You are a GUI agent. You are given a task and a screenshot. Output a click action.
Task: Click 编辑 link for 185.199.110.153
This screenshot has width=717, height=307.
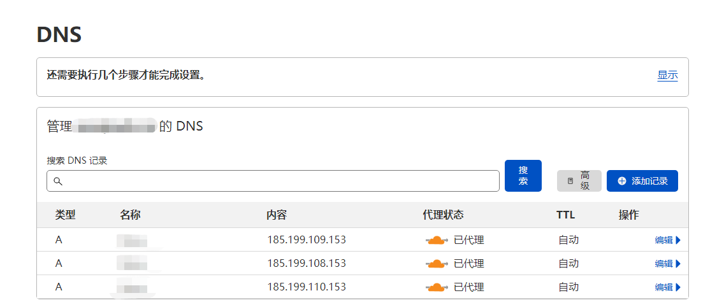pyautogui.click(x=663, y=287)
